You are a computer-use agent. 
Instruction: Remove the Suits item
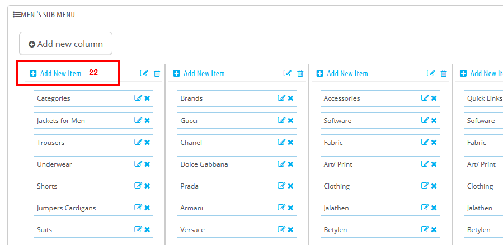147,229
